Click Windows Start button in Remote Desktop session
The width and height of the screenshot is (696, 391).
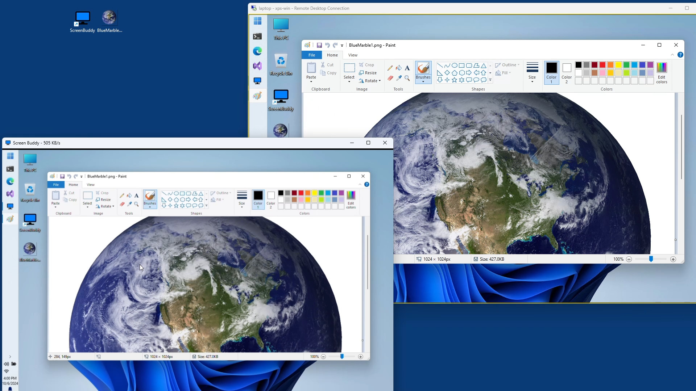coord(257,21)
